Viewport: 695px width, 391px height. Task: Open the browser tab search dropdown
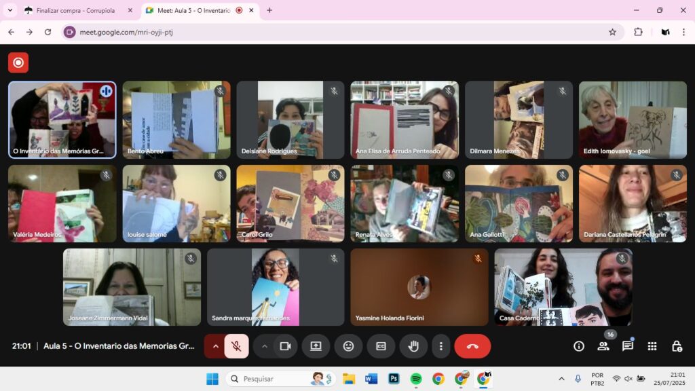pos(10,10)
